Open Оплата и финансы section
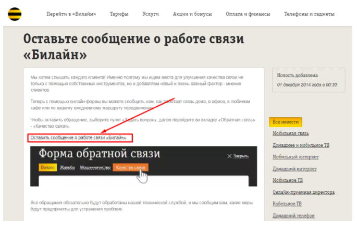 point(248,14)
